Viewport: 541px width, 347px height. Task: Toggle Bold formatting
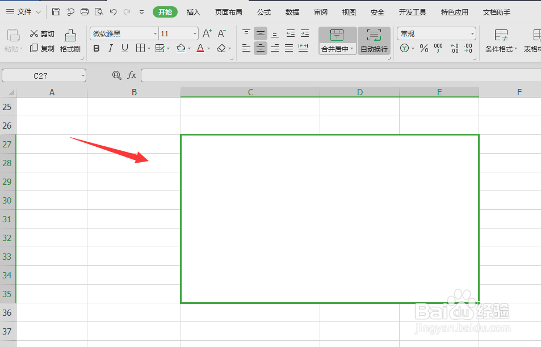[x=97, y=48]
